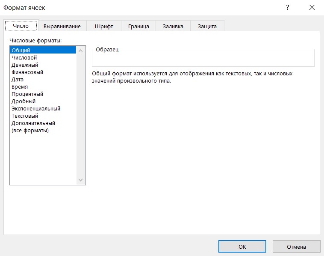The width and height of the screenshot is (324, 256).
Task: Select the Общий number format
Action: [43, 50]
